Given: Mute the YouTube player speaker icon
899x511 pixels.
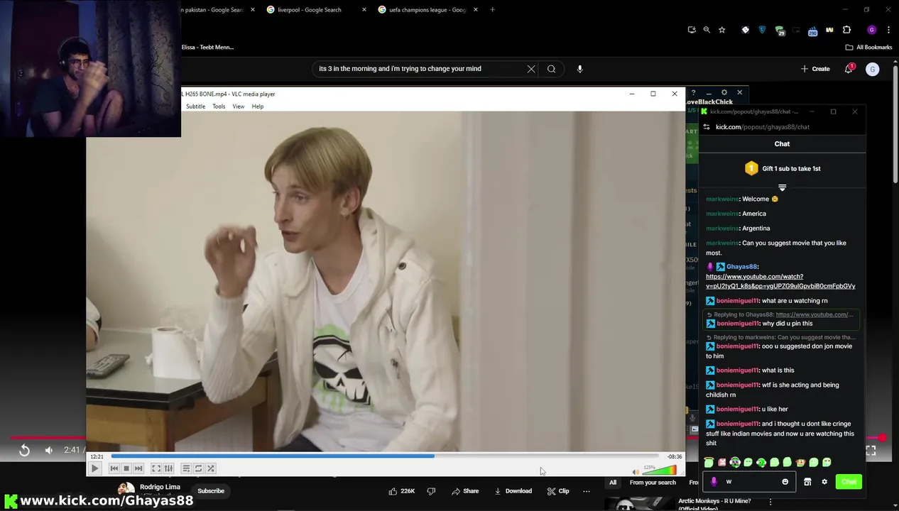Looking at the screenshot, I should pos(48,450).
